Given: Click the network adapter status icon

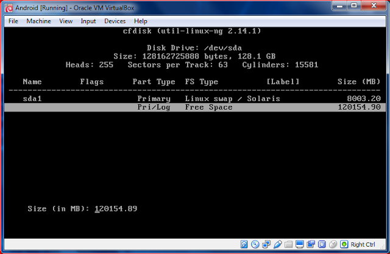Looking at the screenshot, I should tap(266, 244).
